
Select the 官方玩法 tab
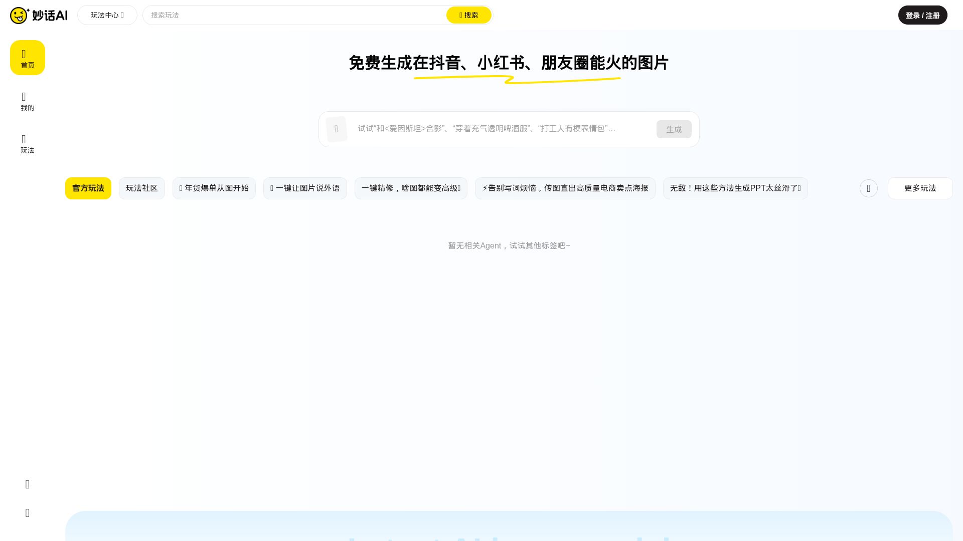point(88,188)
